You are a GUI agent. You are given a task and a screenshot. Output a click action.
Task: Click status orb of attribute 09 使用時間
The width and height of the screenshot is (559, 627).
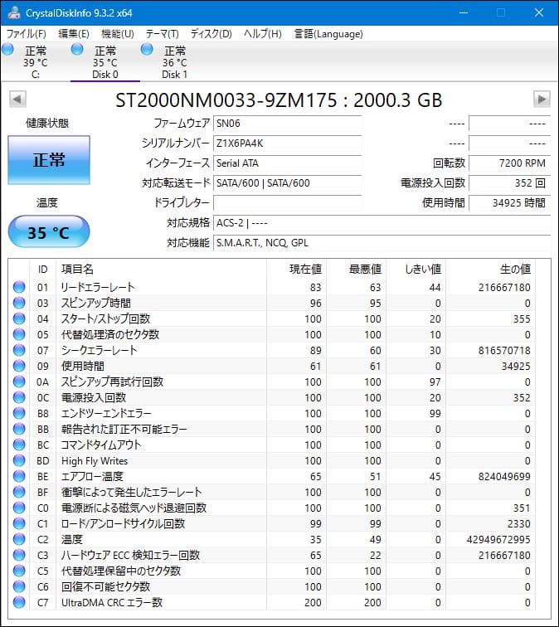coord(19,366)
